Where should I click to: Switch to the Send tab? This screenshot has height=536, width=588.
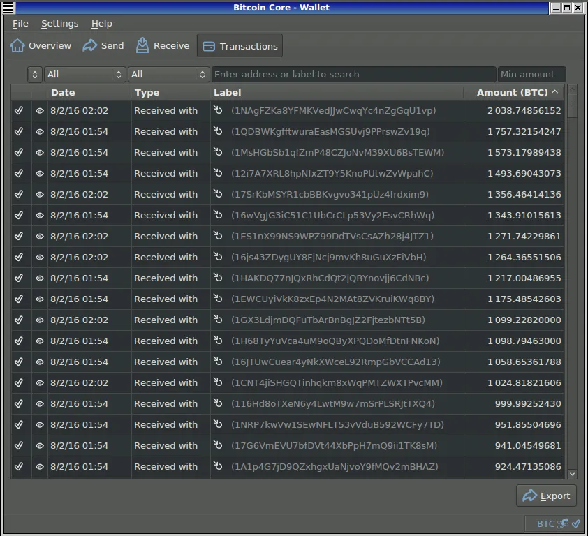click(103, 46)
